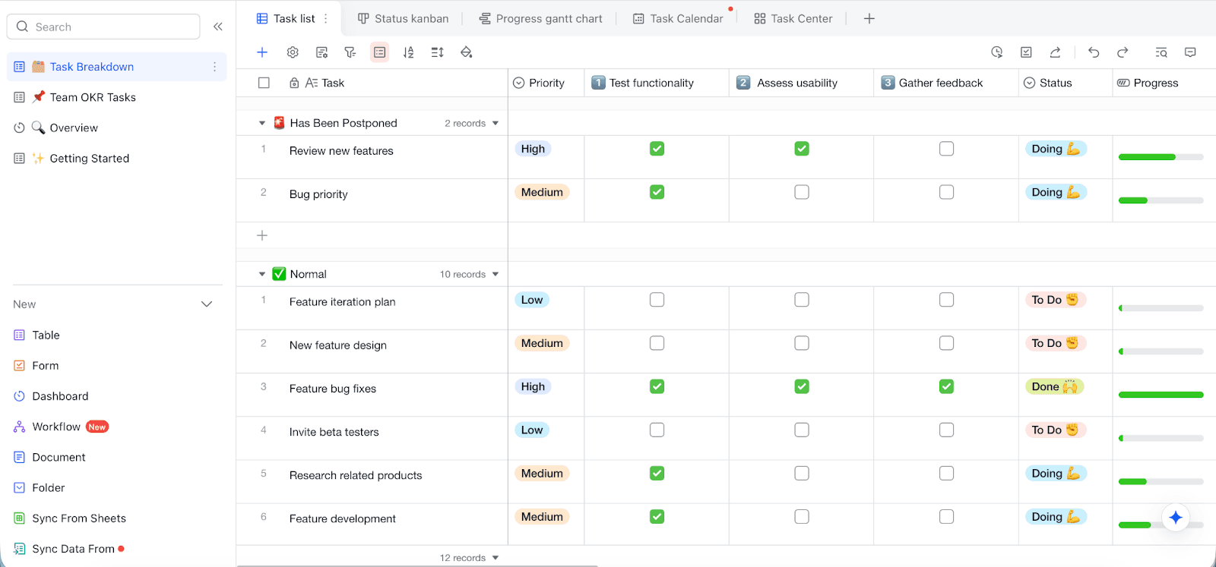Click progress bar for Feature bug fixes
The height and width of the screenshot is (567, 1216).
[1161, 395]
